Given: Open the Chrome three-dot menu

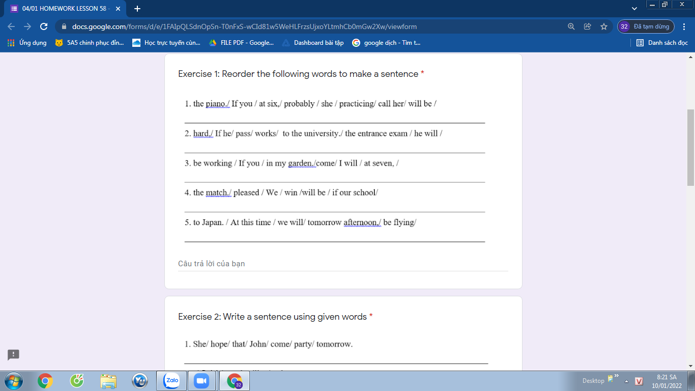Looking at the screenshot, I should pyautogui.click(x=685, y=26).
